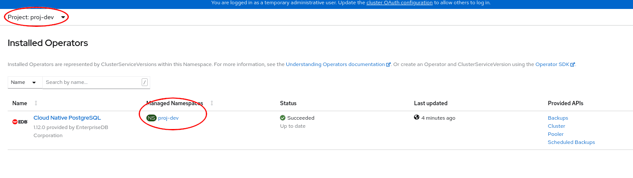The height and width of the screenshot is (178, 633).
Task: Click the globe icon beside last updated time
Action: (416, 118)
